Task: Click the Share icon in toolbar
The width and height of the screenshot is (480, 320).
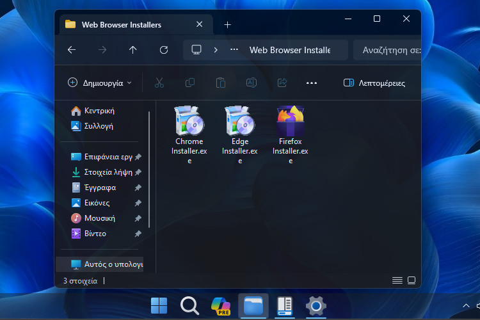Action: point(282,83)
